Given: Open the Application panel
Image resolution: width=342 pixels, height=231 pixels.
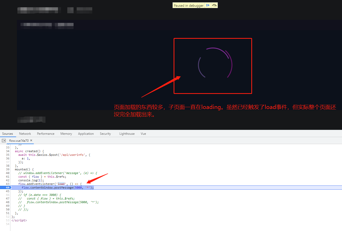Looking at the screenshot, I should (x=86, y=133).
